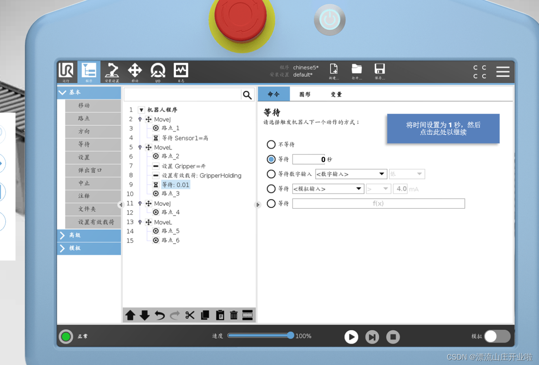The height and width of the screenshot is (365, 539).
Task: Open the greater-than comparison dropdown
Action: 378,189
